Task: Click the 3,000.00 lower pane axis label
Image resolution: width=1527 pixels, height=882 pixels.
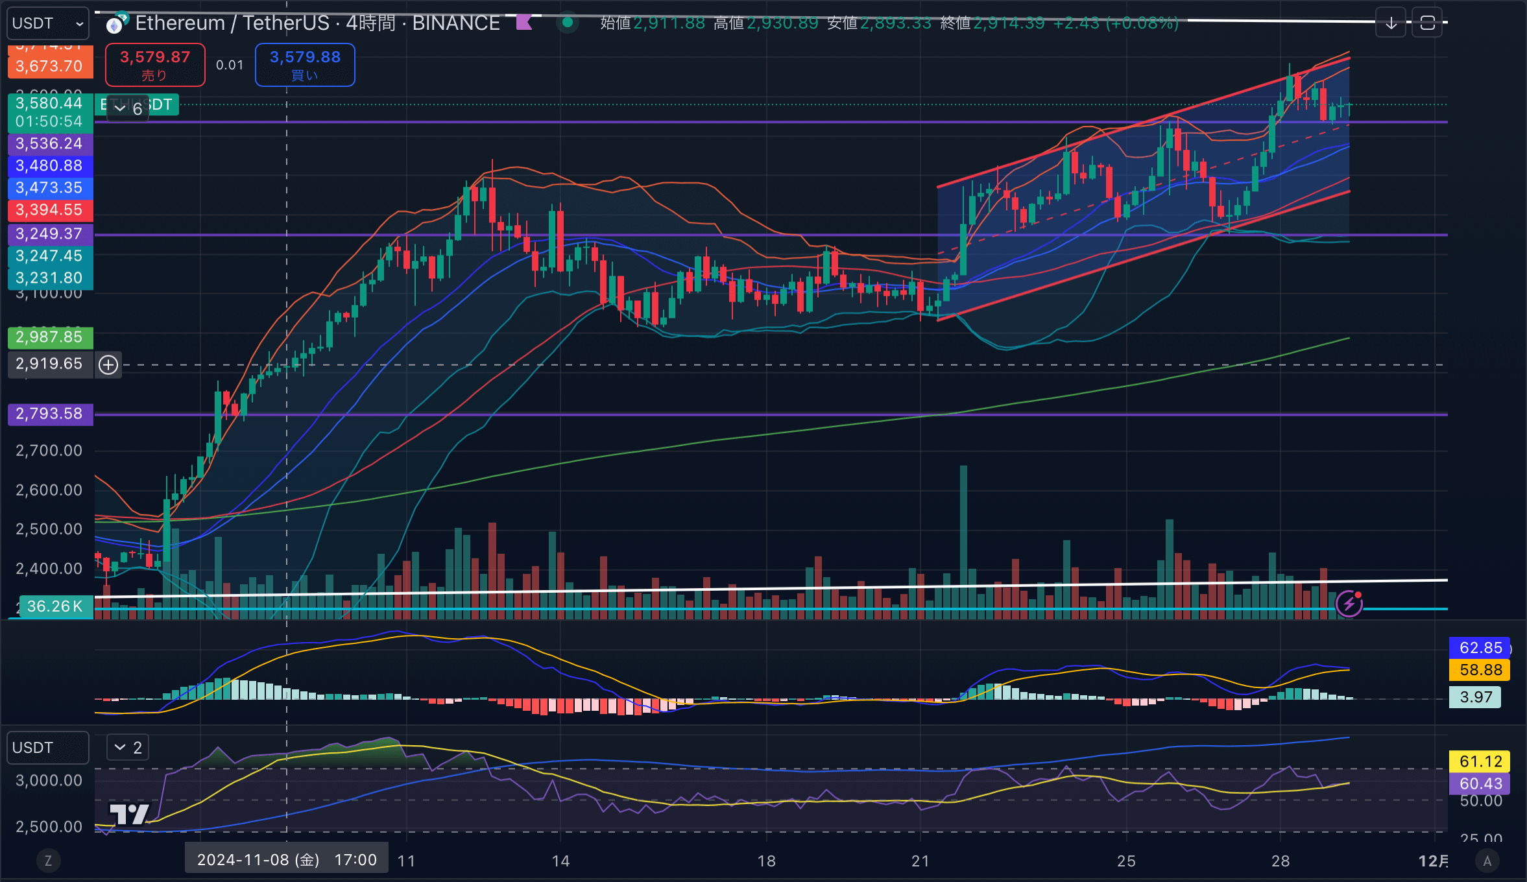Action: click(49, 780)
